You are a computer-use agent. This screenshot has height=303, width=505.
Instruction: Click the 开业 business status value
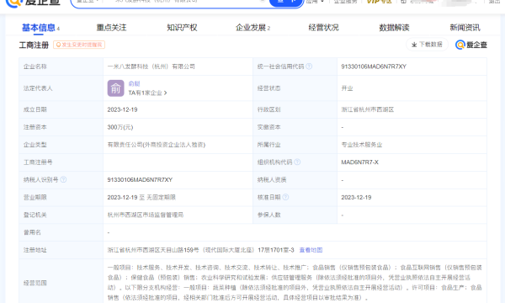pos(347,88)
